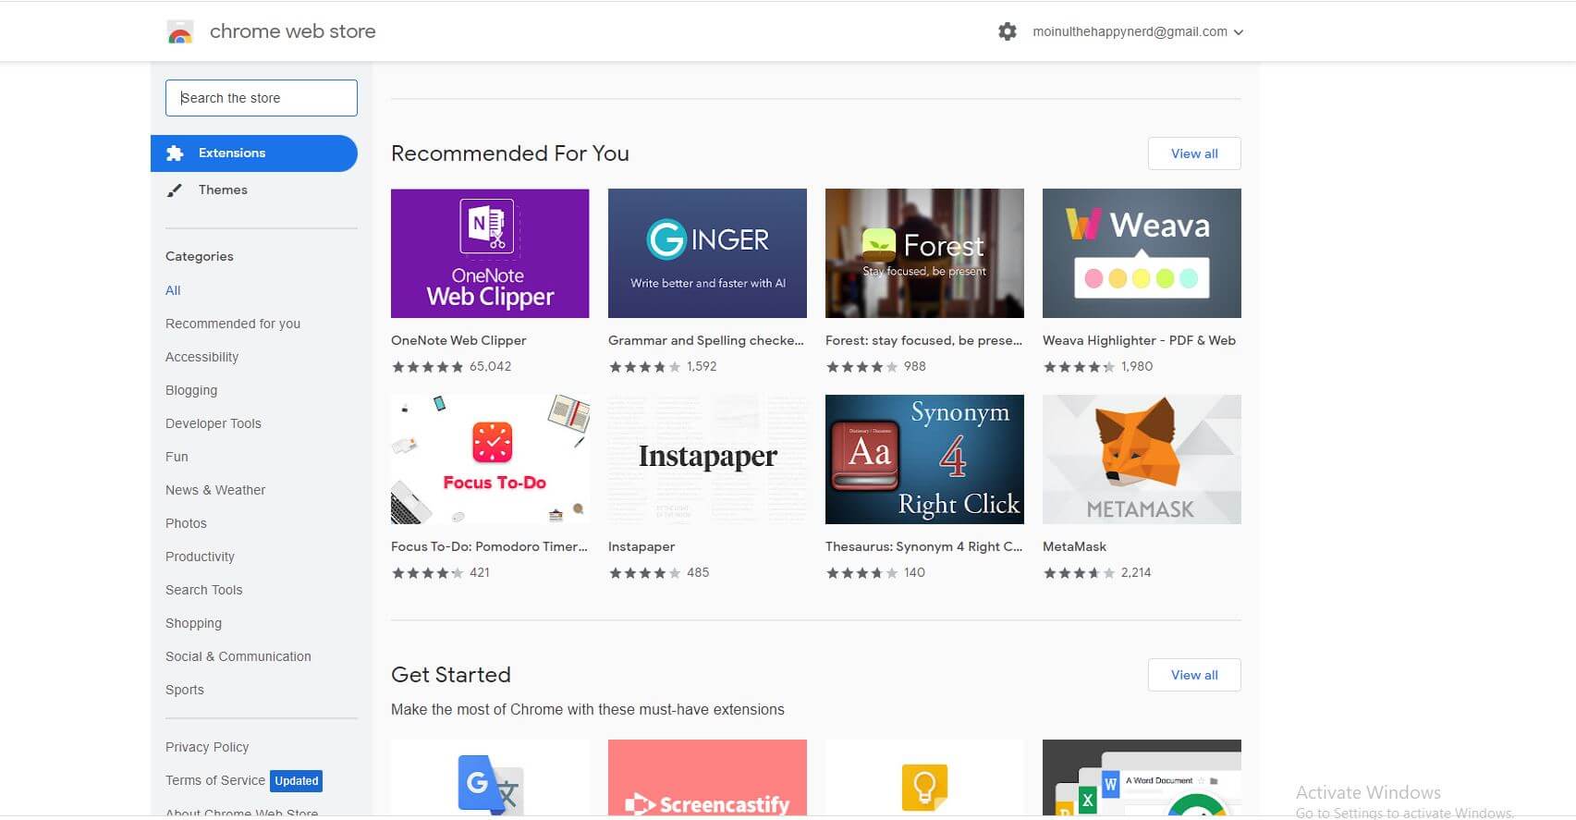Screen dimensions: 1576x820
Task: Click the Weava Highlighter star rating
Action: pos(1080,367)
